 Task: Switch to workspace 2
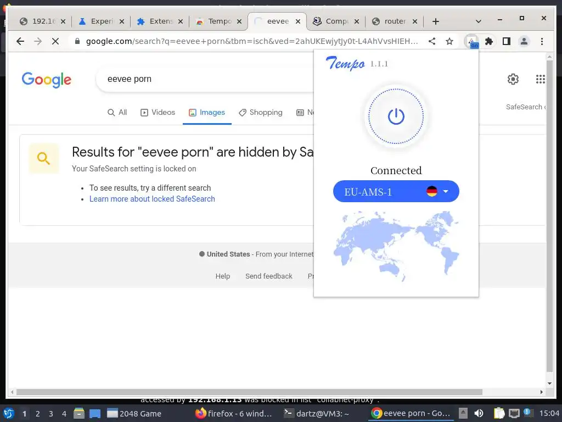point(38,414)
